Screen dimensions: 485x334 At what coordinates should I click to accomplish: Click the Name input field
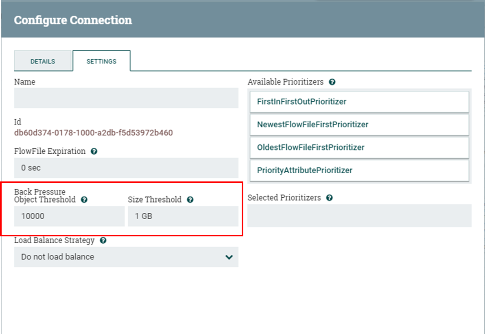coord(126,98)
